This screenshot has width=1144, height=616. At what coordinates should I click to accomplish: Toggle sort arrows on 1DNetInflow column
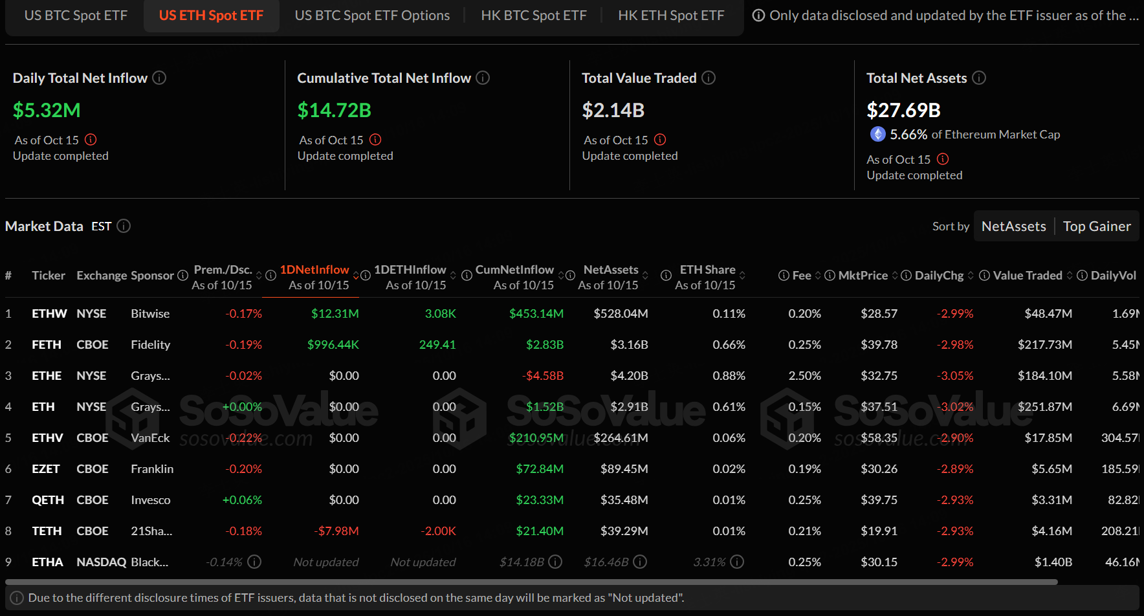(355, 276)
